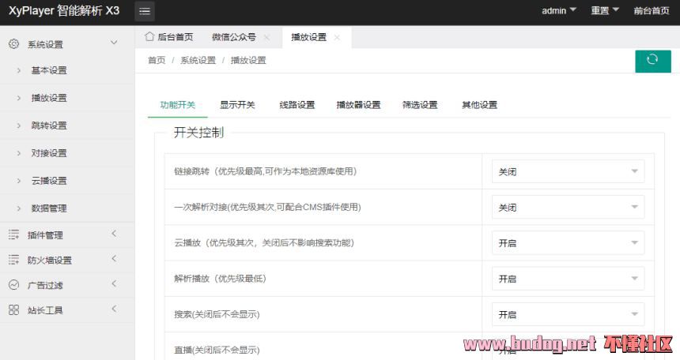Click the green refresh icon button
The image size is (680, 360).
tap(652, 61)
